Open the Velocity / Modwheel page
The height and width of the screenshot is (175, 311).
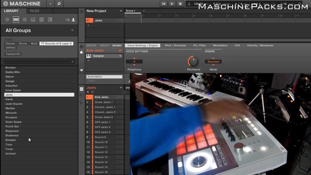pyautogui.click(x=260, y=45)
